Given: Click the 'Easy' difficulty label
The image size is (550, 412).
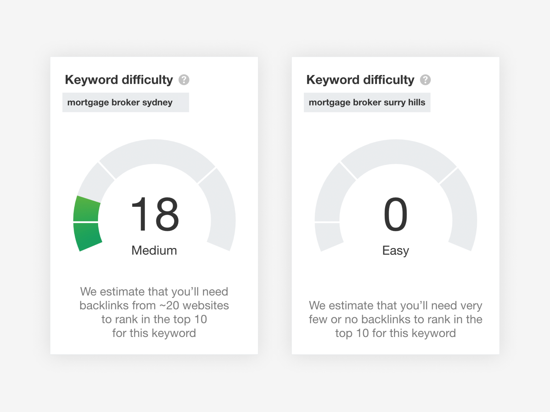Looking at the screenshot, I should point(395,250).
